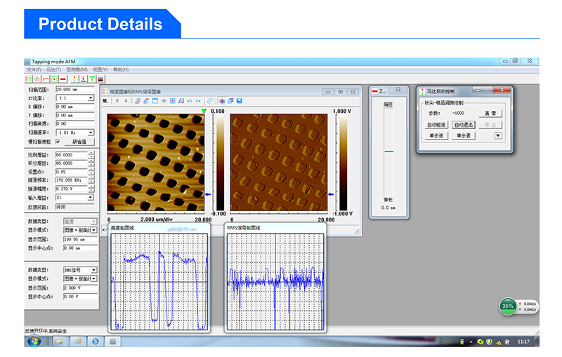Click the red horizontal line toolbar icon
The height and width of the screenshot is (357, 562).
(64, 79)
